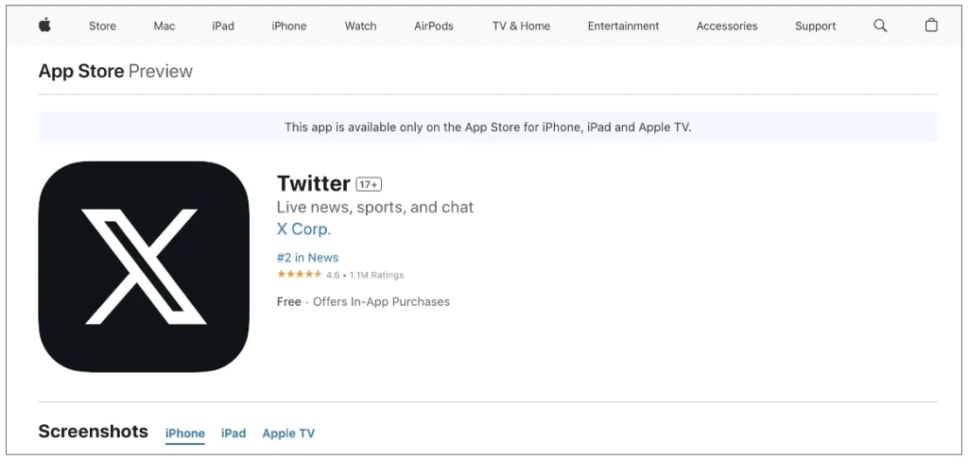Open the Entertainment menu

click(623, 26)
